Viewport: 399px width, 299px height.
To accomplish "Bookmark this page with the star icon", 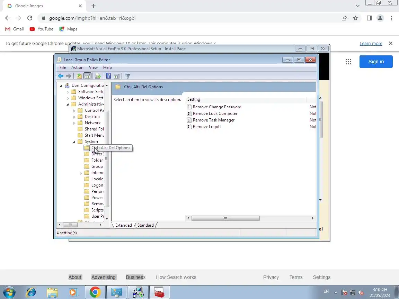I will pos(355,18).
